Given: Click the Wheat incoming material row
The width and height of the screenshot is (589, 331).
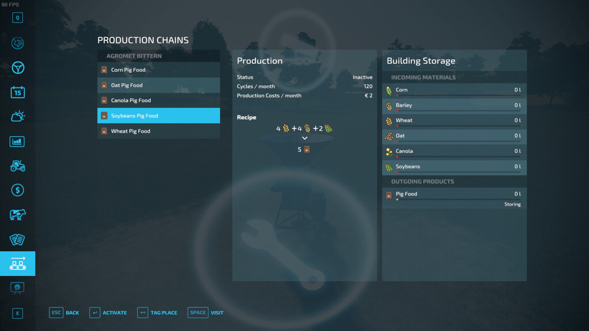Looking at the screenshot, I should click(x=454, y=121).
